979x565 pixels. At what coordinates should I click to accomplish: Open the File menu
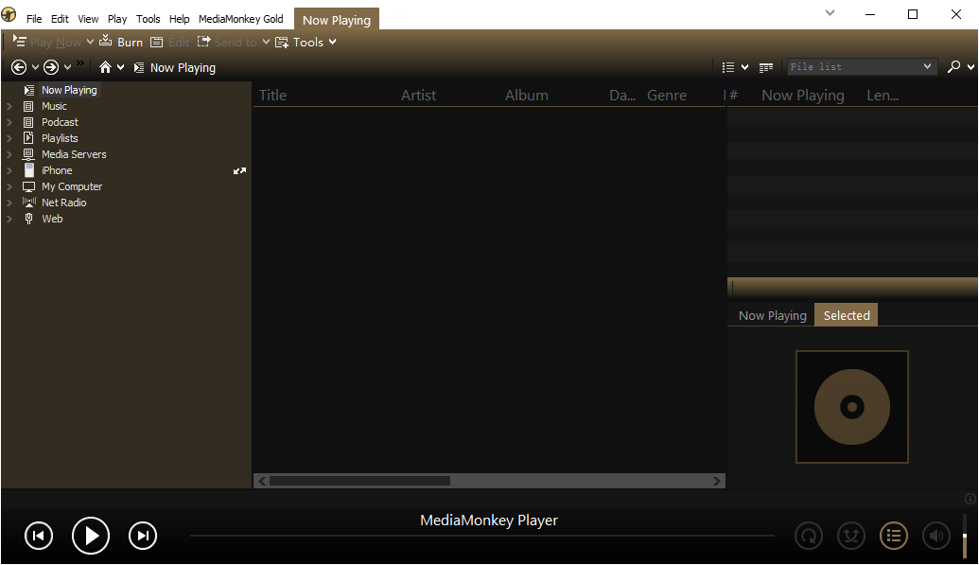34,19
